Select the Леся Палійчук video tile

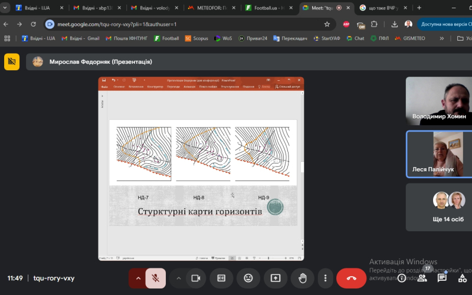pyautogui.click(x=439, y=154)
